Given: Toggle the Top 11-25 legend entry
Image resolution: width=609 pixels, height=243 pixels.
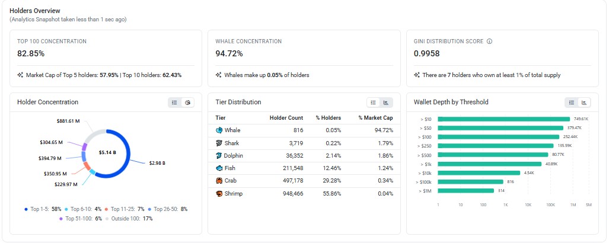Looking at the screenshot, I should [x=125, y=209].
